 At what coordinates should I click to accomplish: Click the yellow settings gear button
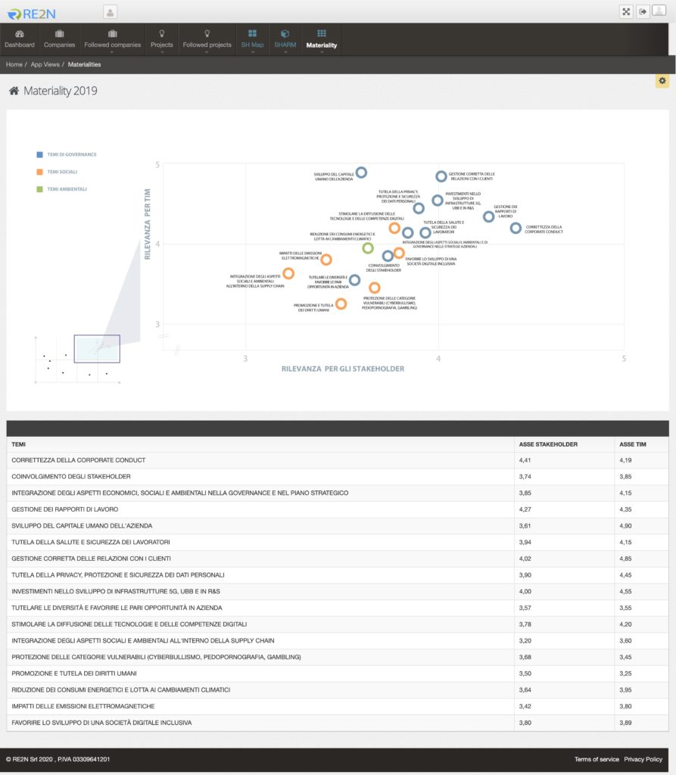tap(662, 81)
